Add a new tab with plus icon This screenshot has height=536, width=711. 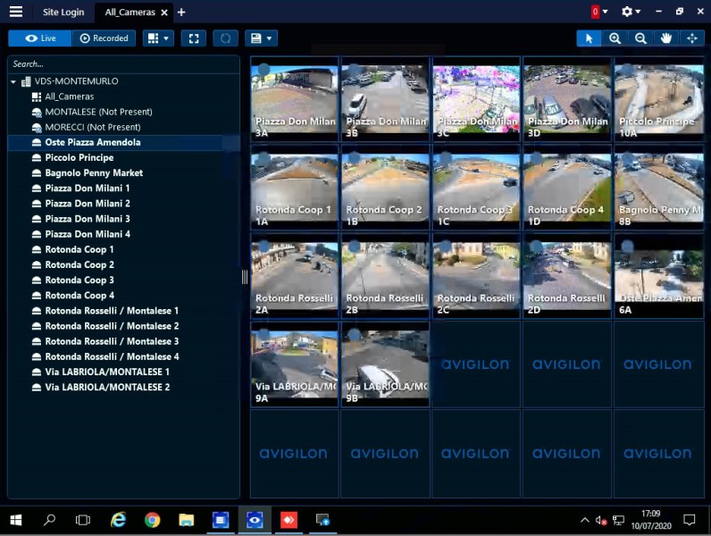click(x=181, y=13)
